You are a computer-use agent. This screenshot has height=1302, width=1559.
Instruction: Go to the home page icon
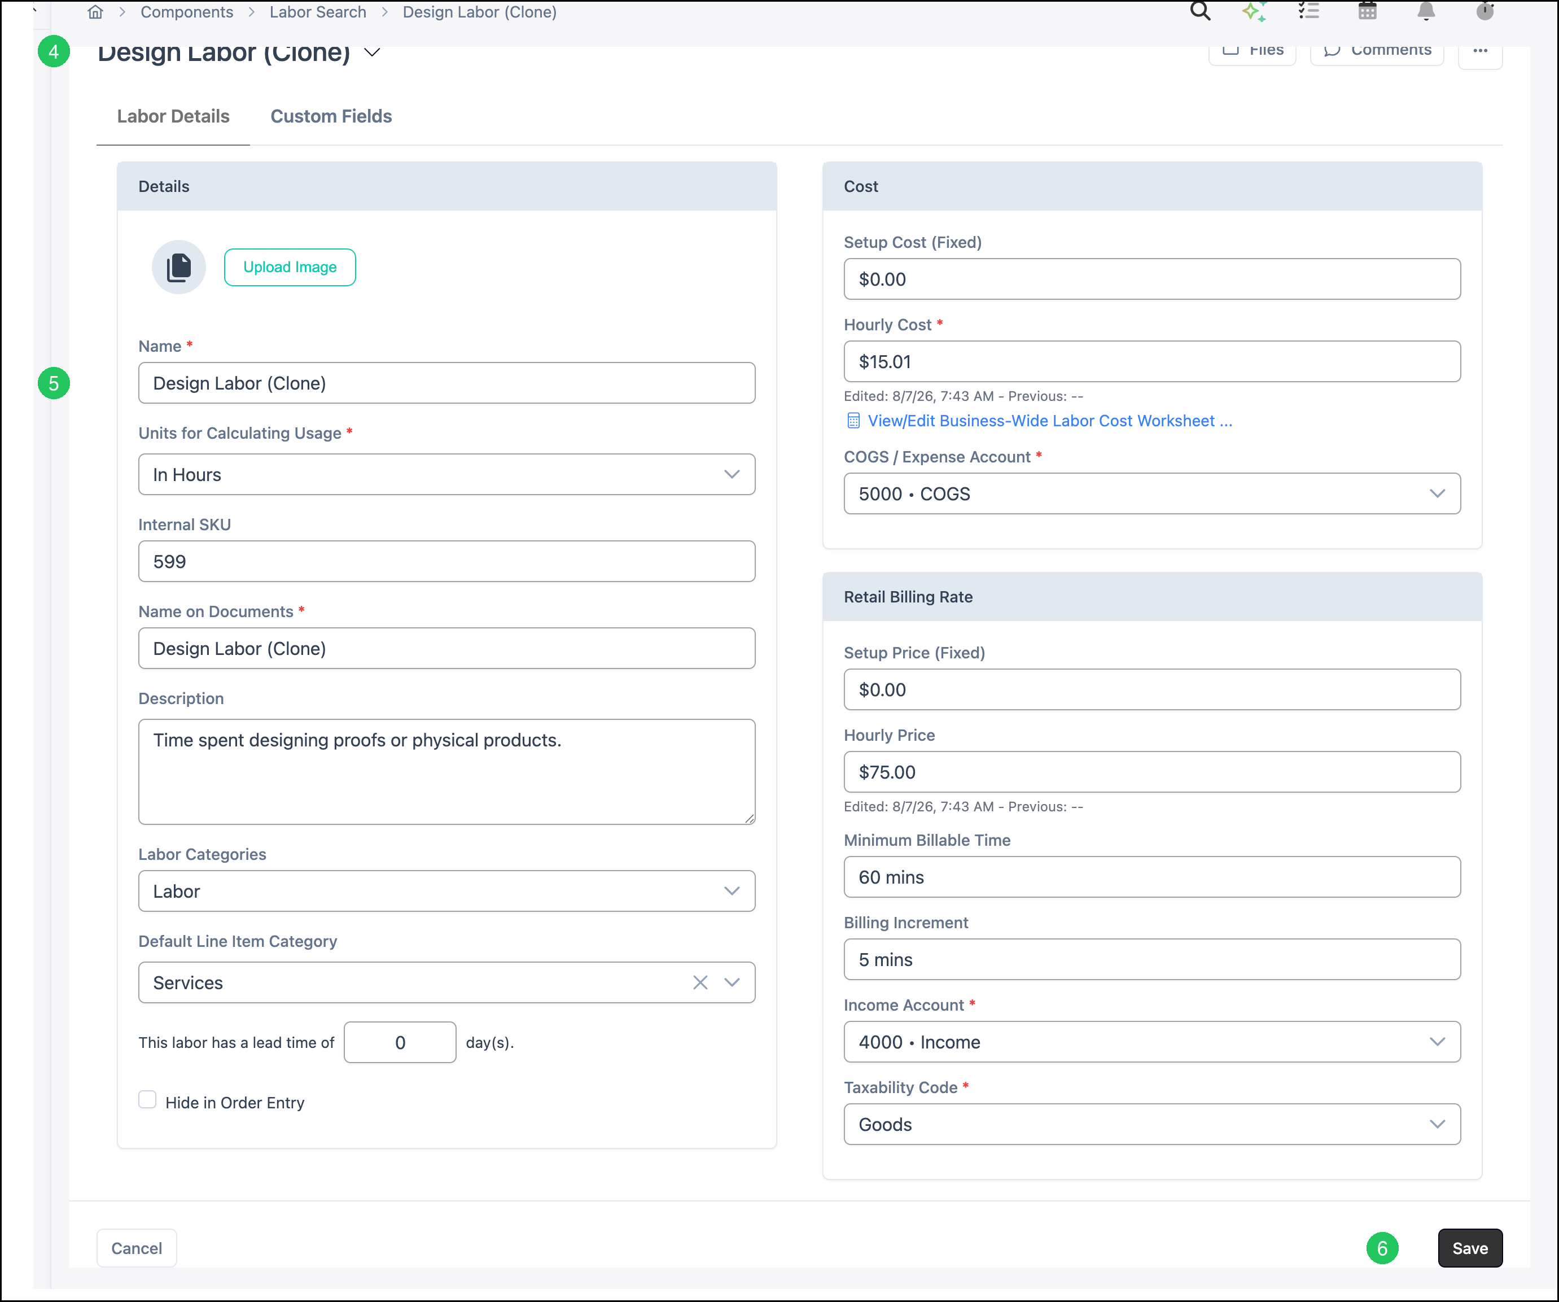[x=96, y=12]
